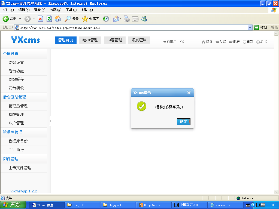Open 前台模板 in sidebar
Image resolution: width=279 pixels, height=209 pixels.
16,88
